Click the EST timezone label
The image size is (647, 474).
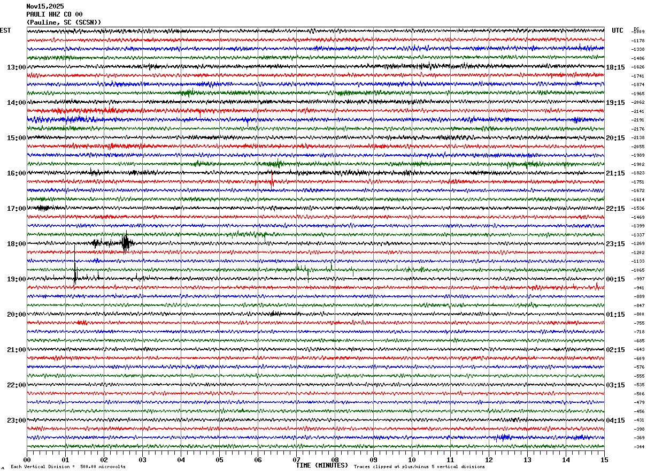coord(5,30)
